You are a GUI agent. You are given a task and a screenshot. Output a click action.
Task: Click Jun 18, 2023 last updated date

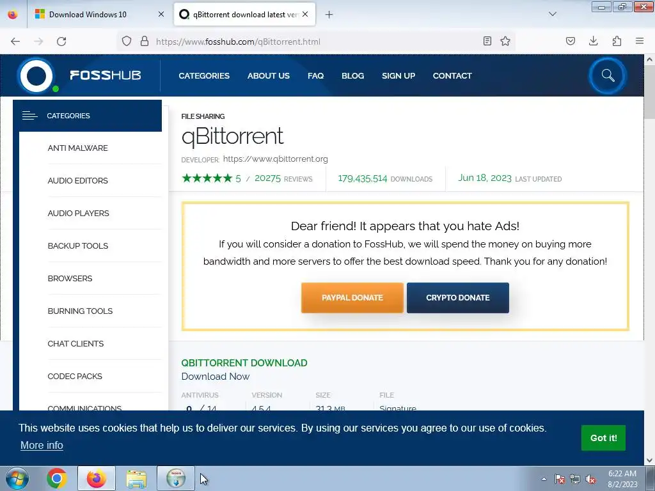(x=485, y=178)
